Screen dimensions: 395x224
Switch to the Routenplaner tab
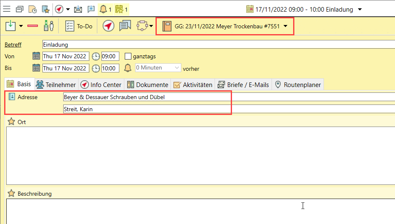point(298,85)
